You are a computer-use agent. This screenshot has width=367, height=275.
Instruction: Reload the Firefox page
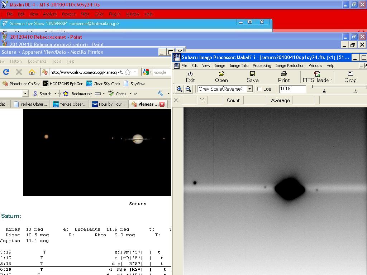pyautogui.click(x=6, y=72)
